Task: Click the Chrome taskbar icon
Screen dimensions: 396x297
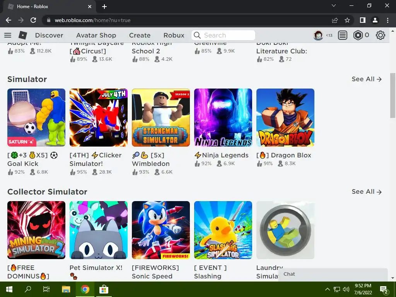Action: tap(85, 289)
